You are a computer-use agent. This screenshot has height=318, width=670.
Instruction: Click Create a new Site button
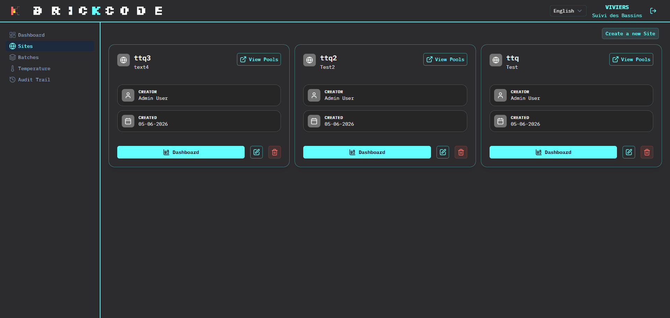click(x=630, y=34)
